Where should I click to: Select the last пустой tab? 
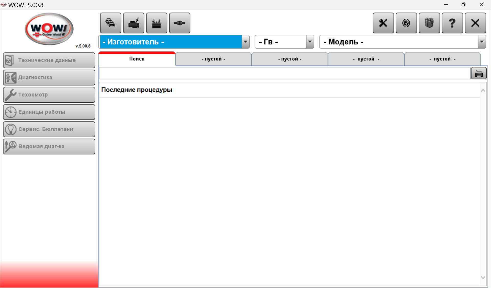(x=442, y=59)
